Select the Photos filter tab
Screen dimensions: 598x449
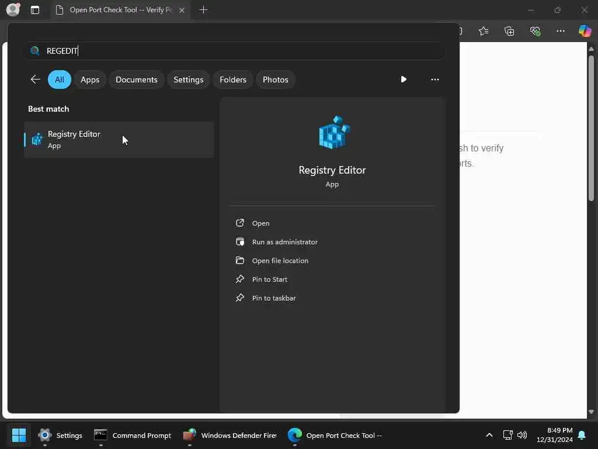[276, 80]
